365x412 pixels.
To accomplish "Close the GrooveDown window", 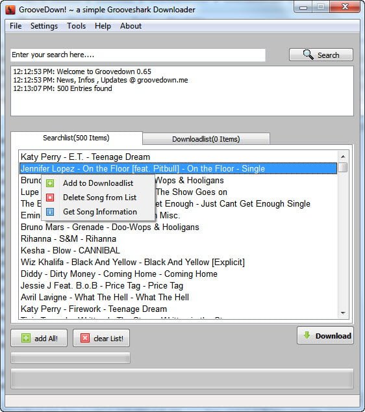I will [345, 6].
